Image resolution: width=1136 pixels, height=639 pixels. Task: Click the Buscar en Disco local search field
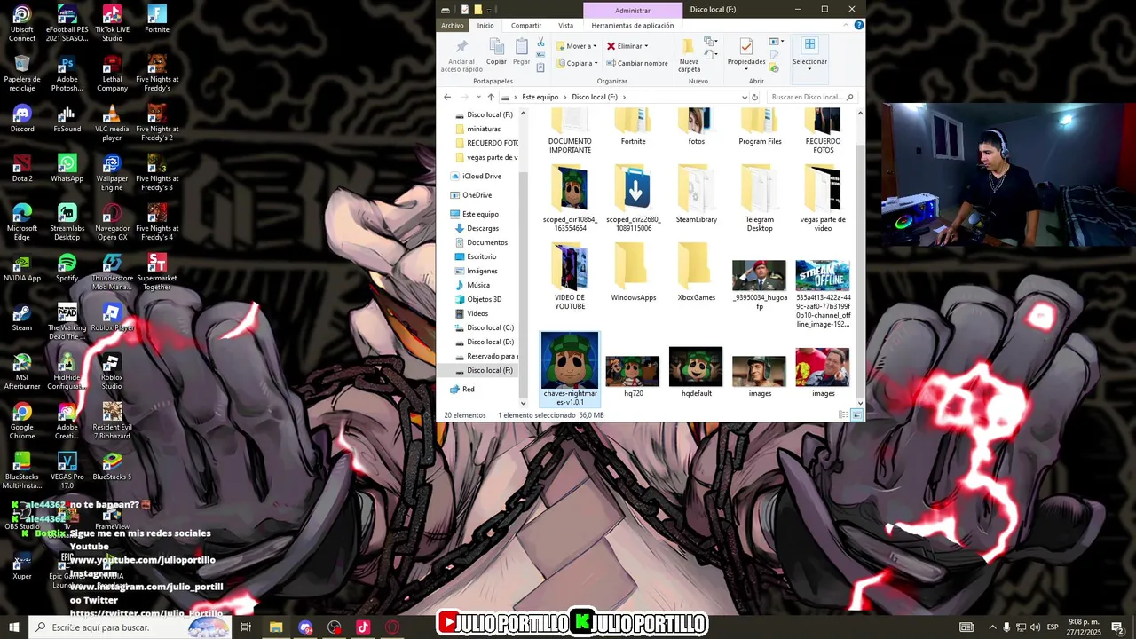click(812, 97)
